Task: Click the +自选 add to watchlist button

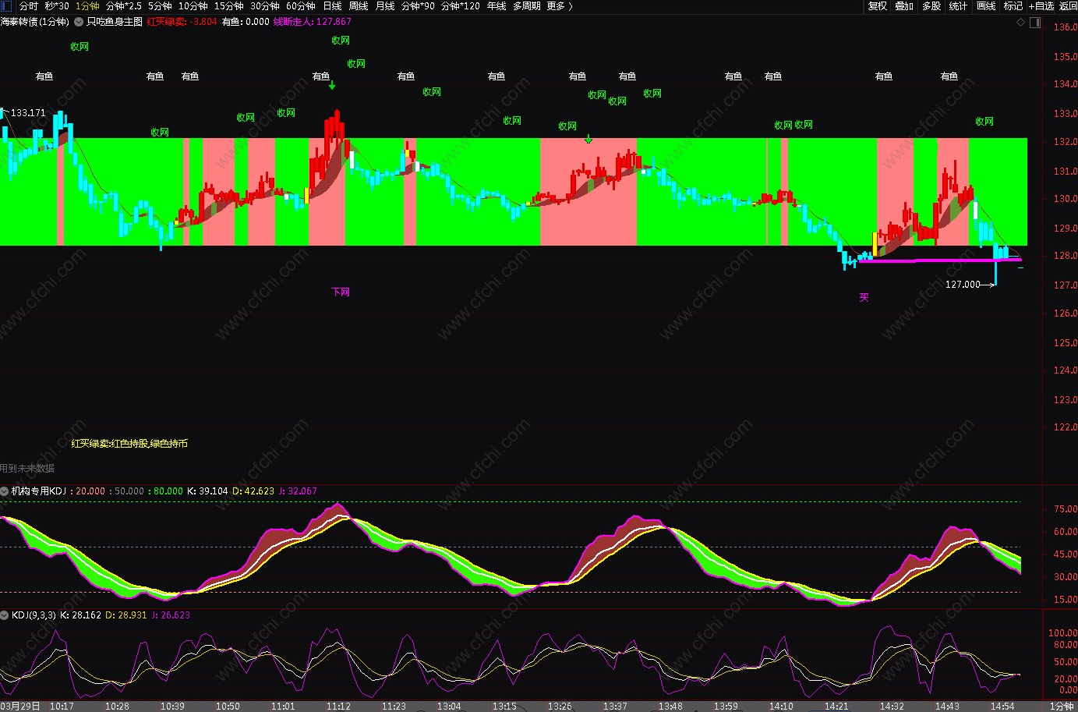Action: [x=1041, y=6]
